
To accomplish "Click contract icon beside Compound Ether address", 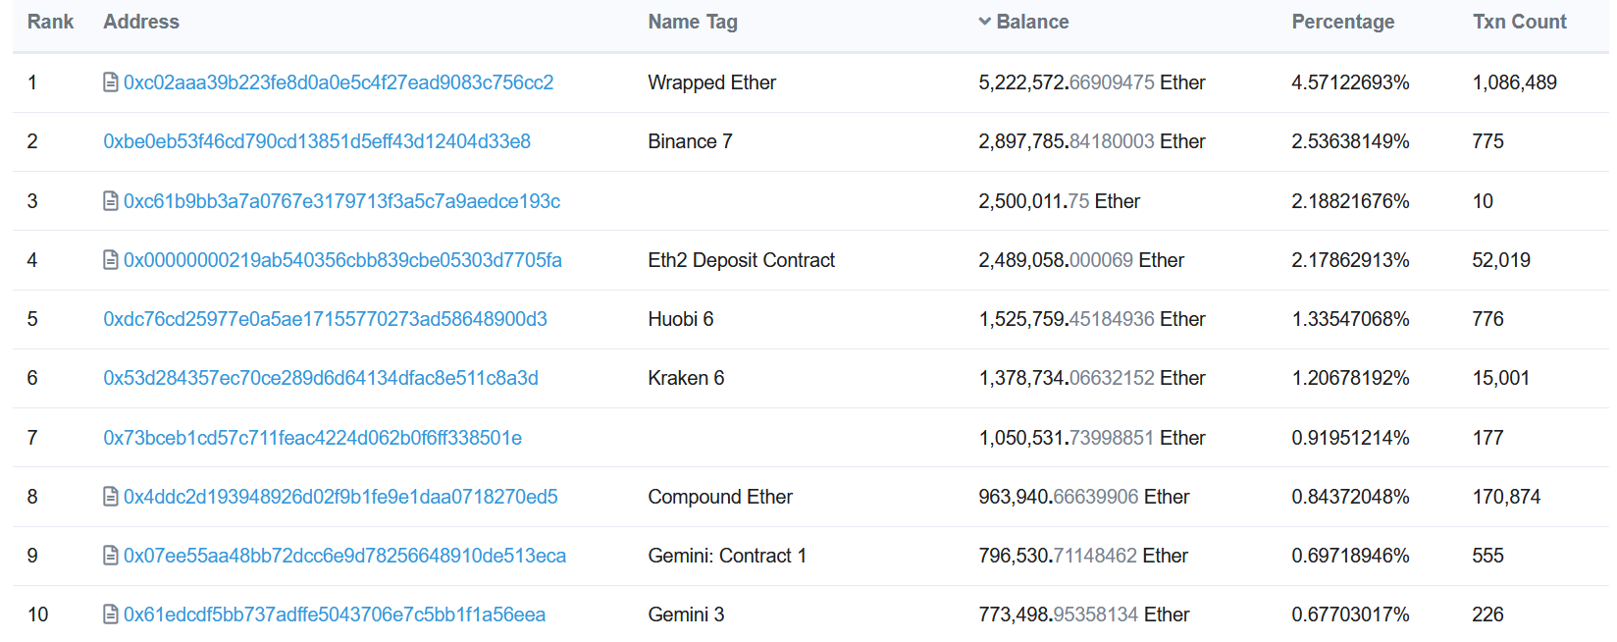I will click(111, 497).
